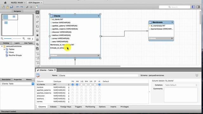The image size is (203, 114).
Task: Select the hand pan tool
Action: (x=37, y=17)
